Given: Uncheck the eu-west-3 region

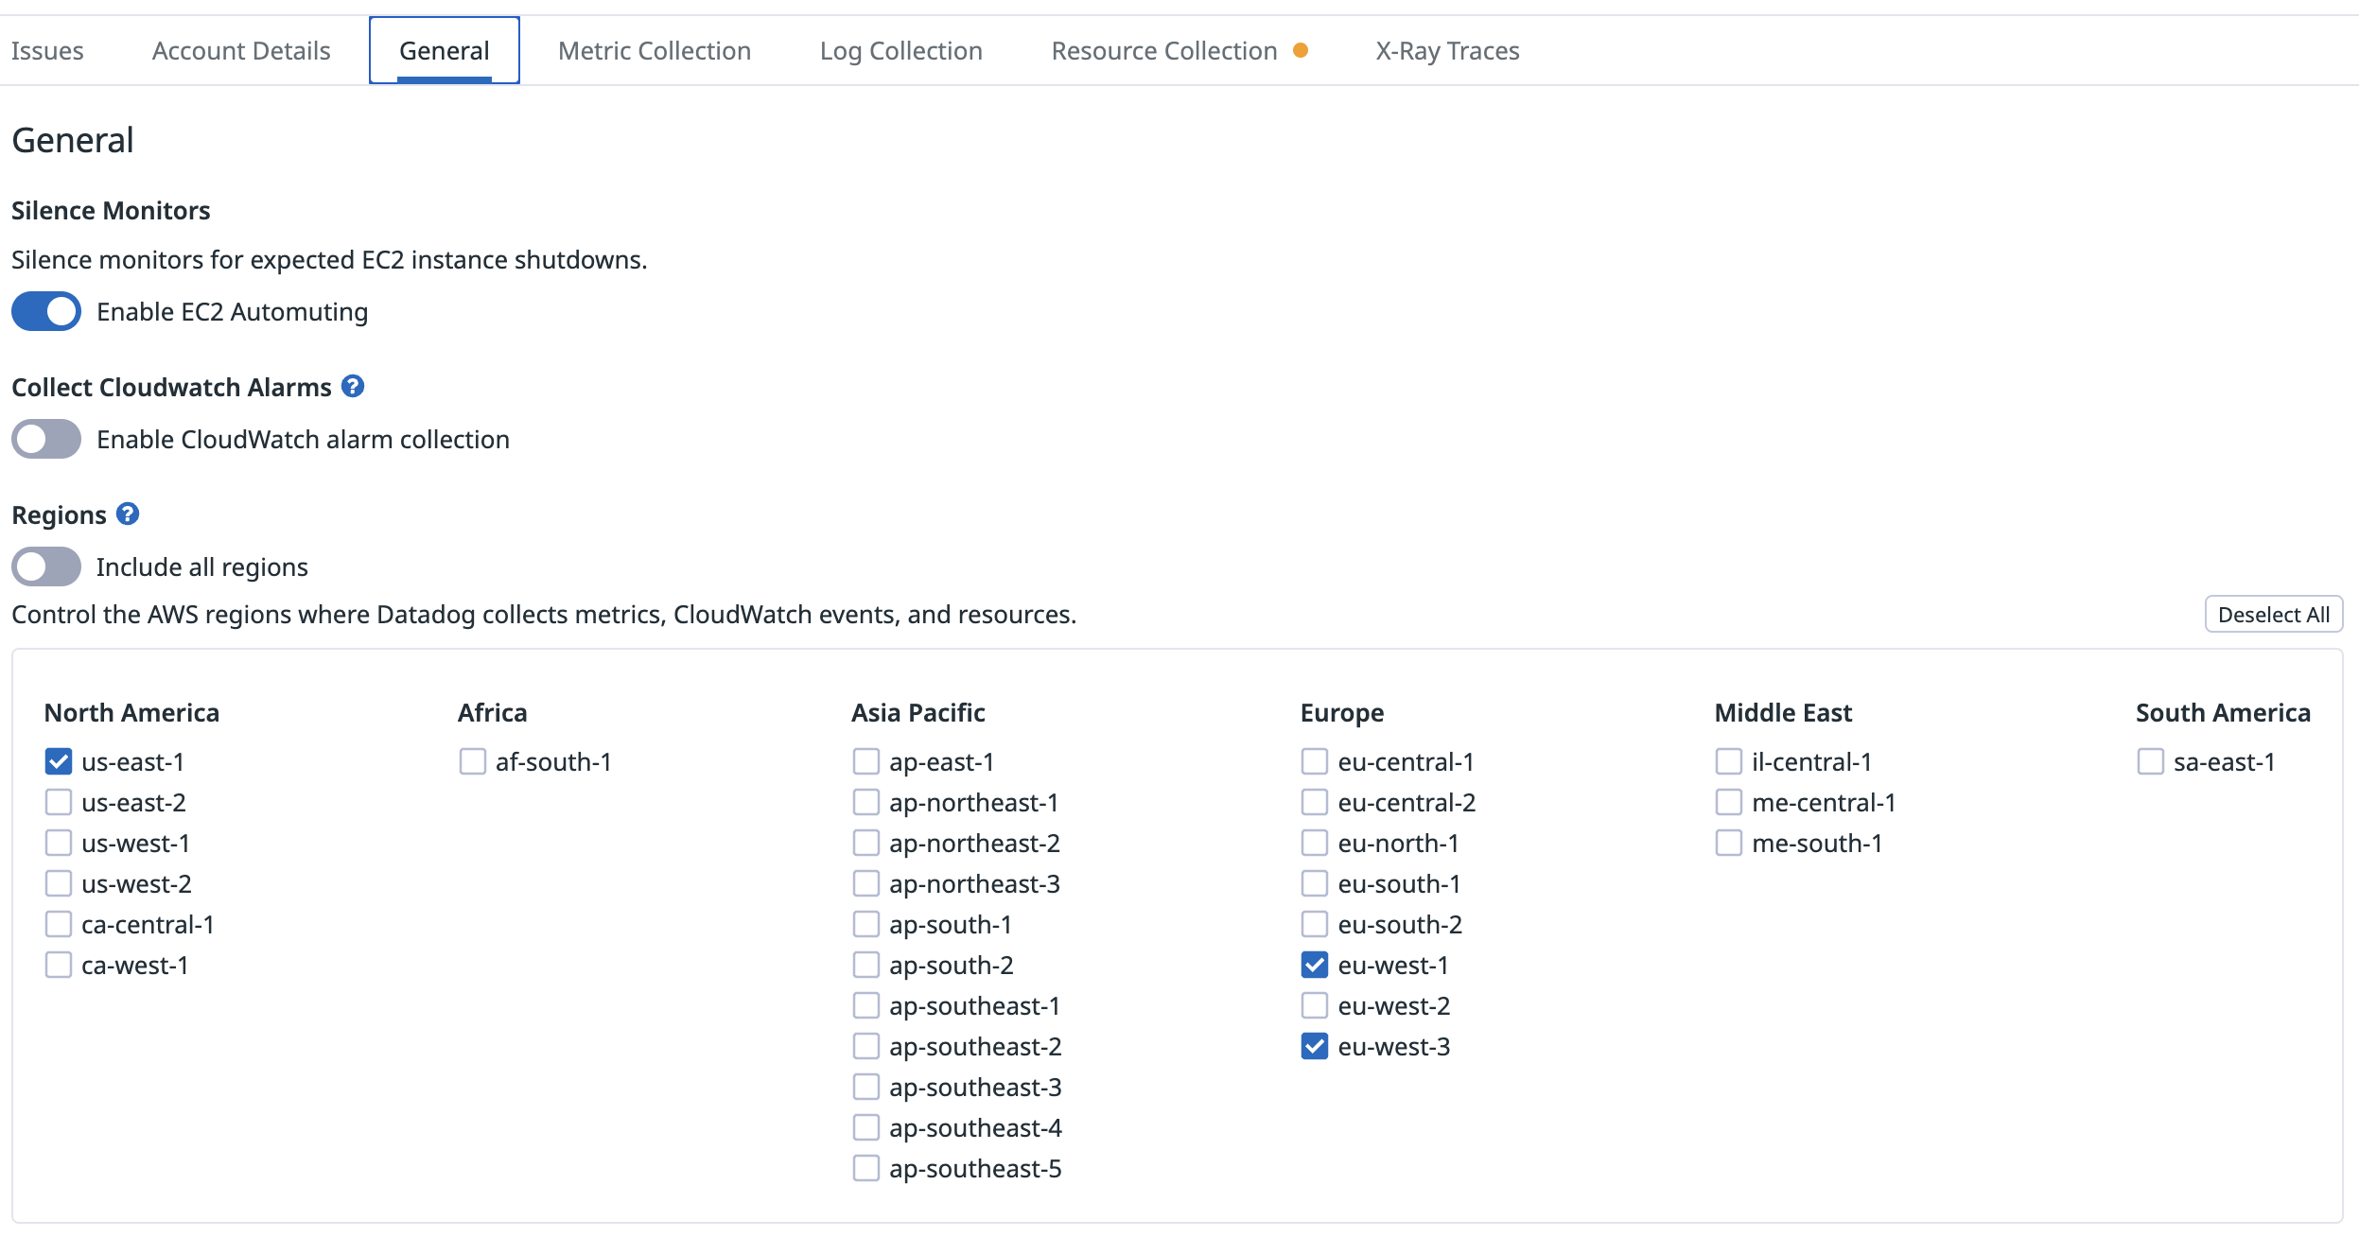Looking at the screenshot, I should coord(1315,1046).
